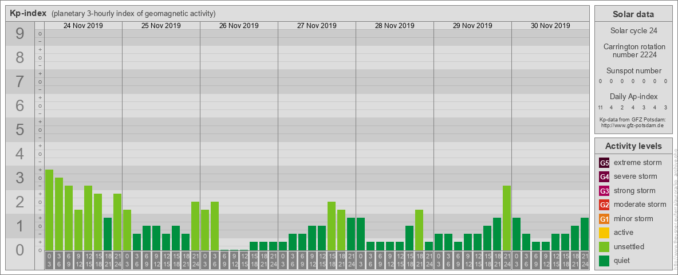Click the Kp scale number 9
The height and width of the screenshot is (275, 678).
pos(19,34)
